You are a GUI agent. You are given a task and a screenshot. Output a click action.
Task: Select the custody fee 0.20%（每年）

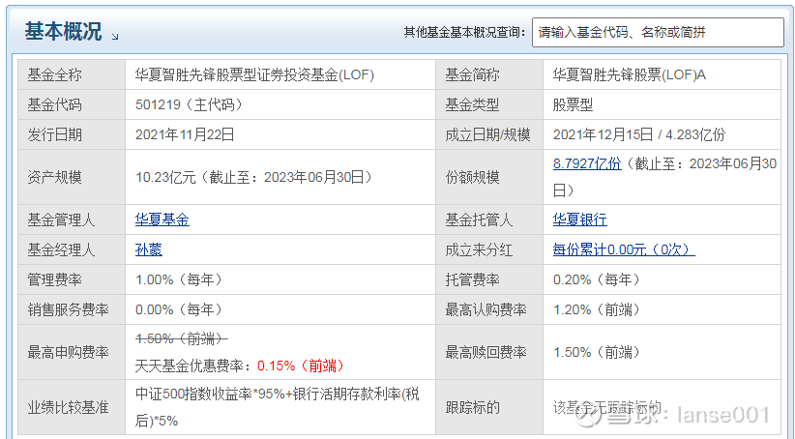(596, 279)
